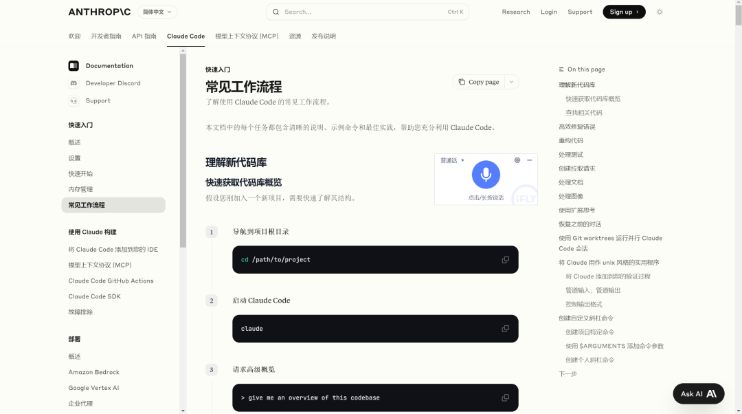Screen dimensions: 742x414
Task: Jump to 重构代码 in outline
Action: (571, 141)
